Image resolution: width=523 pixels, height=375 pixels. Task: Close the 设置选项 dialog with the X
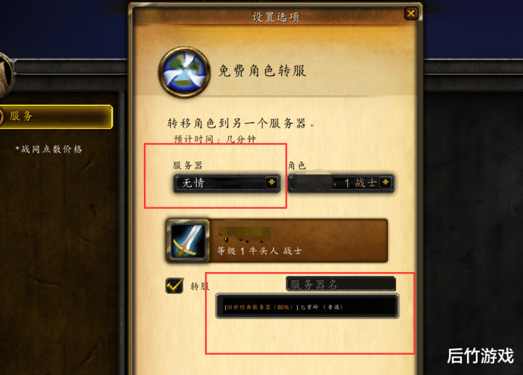(411, 13)
